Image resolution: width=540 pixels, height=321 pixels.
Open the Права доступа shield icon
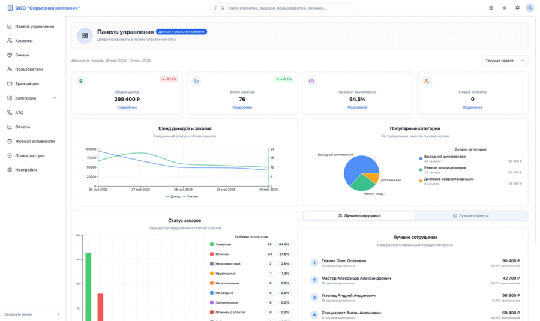pos(10,155)
